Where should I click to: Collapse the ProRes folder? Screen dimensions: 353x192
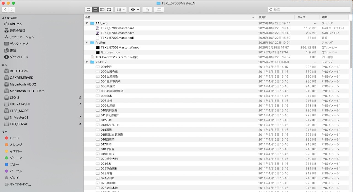click(87, 43)
